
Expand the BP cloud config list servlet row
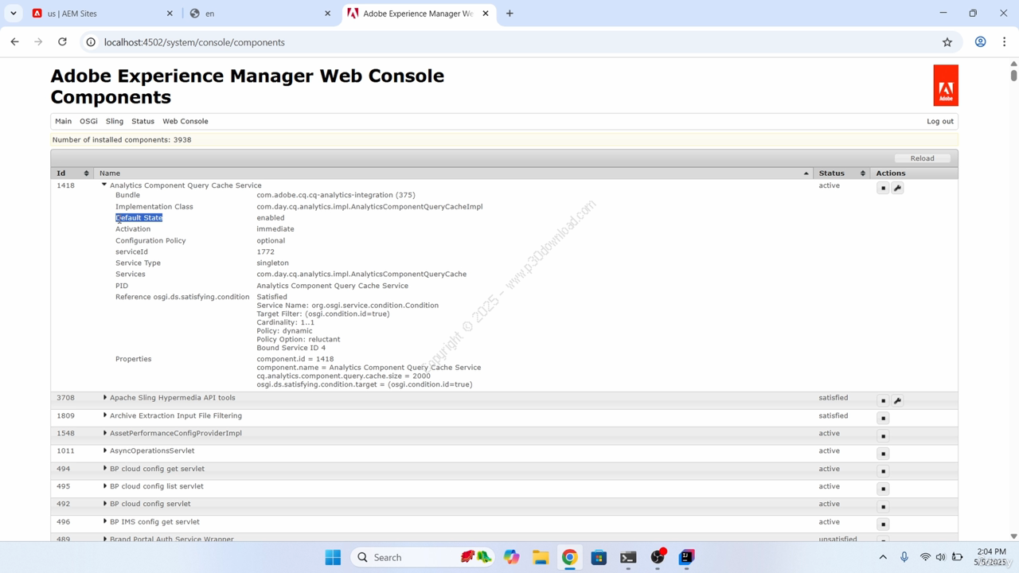[x=104, y=485]
